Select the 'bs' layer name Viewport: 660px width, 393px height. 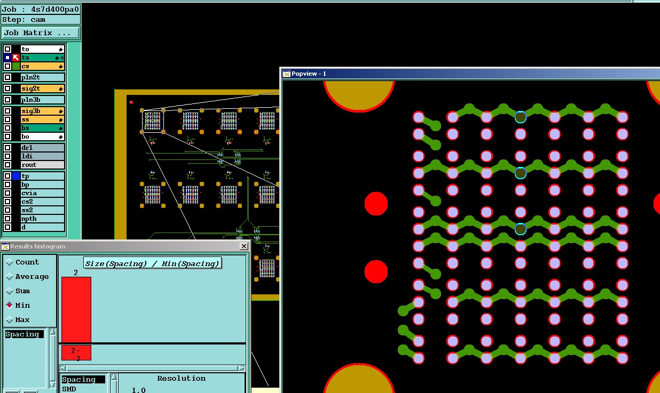(43, 128)
